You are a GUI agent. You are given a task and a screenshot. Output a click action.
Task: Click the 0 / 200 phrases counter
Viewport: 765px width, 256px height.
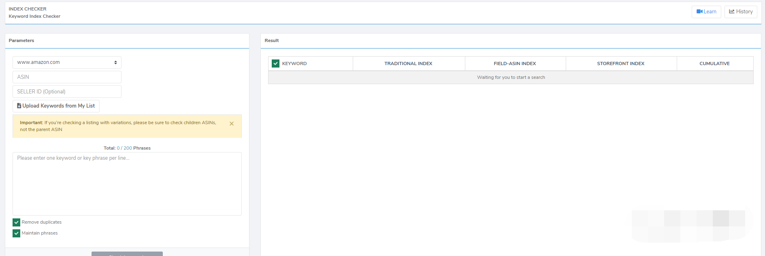[x=124, y=148]
